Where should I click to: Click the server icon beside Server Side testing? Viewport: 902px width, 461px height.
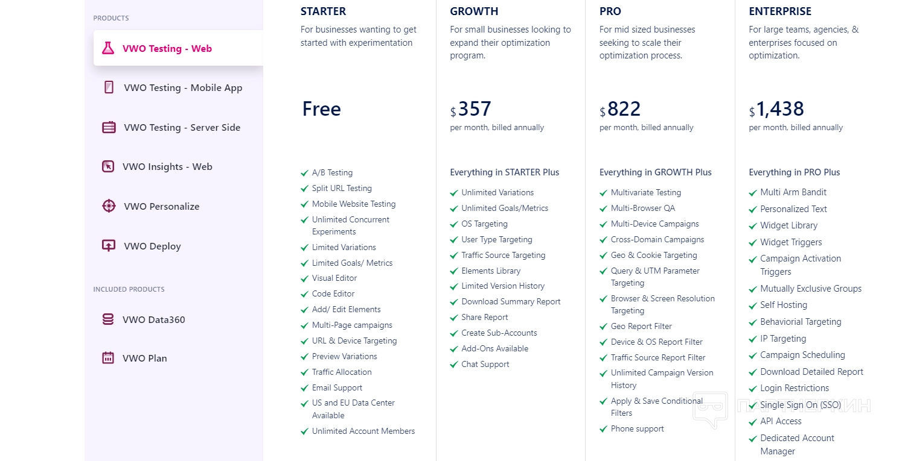[x=109, y=127]
